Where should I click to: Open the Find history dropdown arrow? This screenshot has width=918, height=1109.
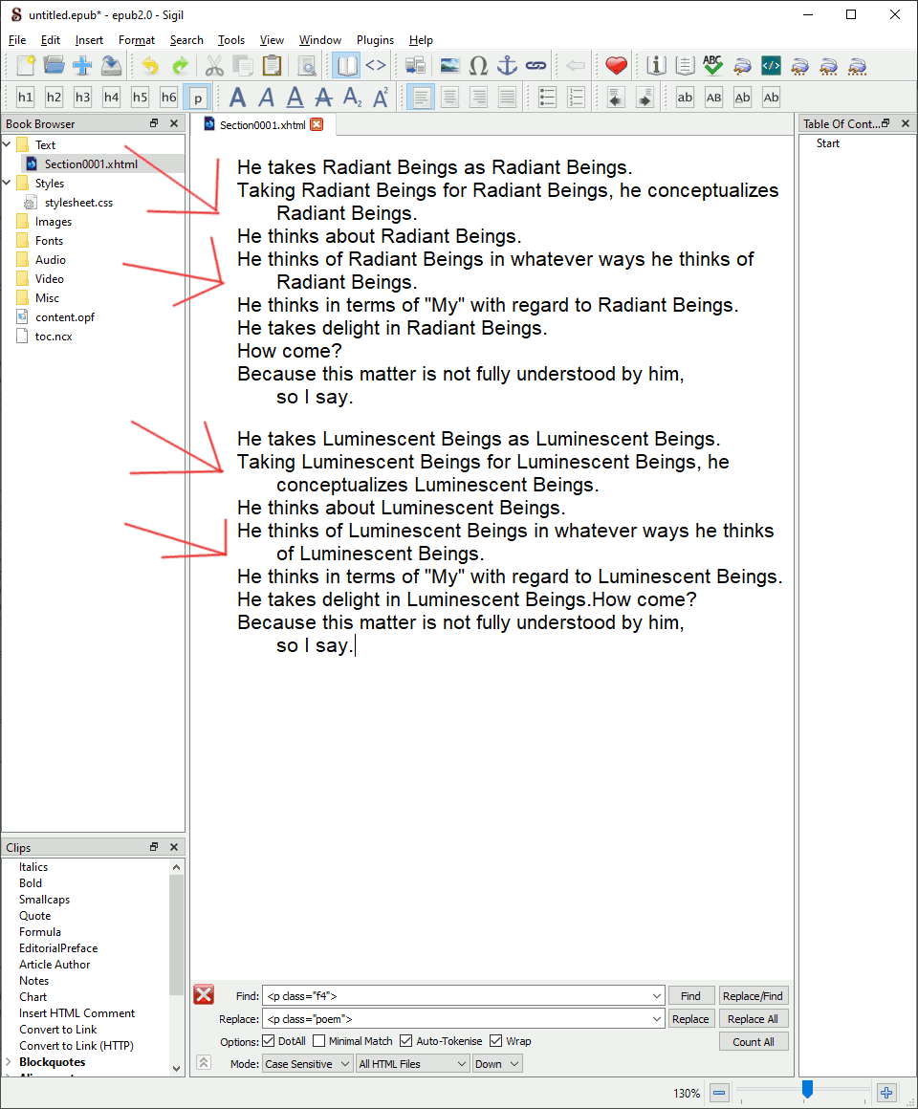656,996
